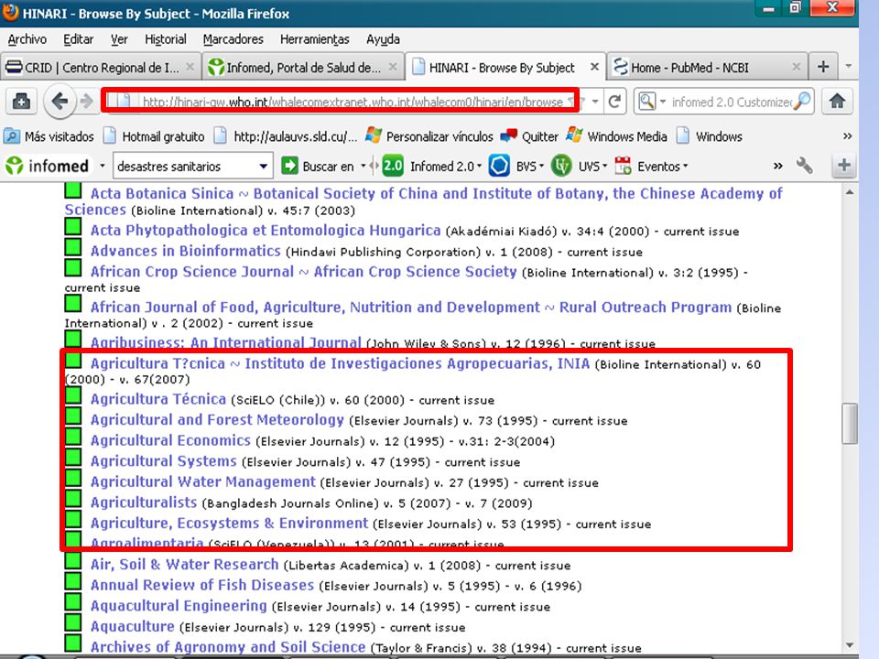Click the button left of the Back arrow
Viewport: 879px width, 659px height.
[21, 102]
